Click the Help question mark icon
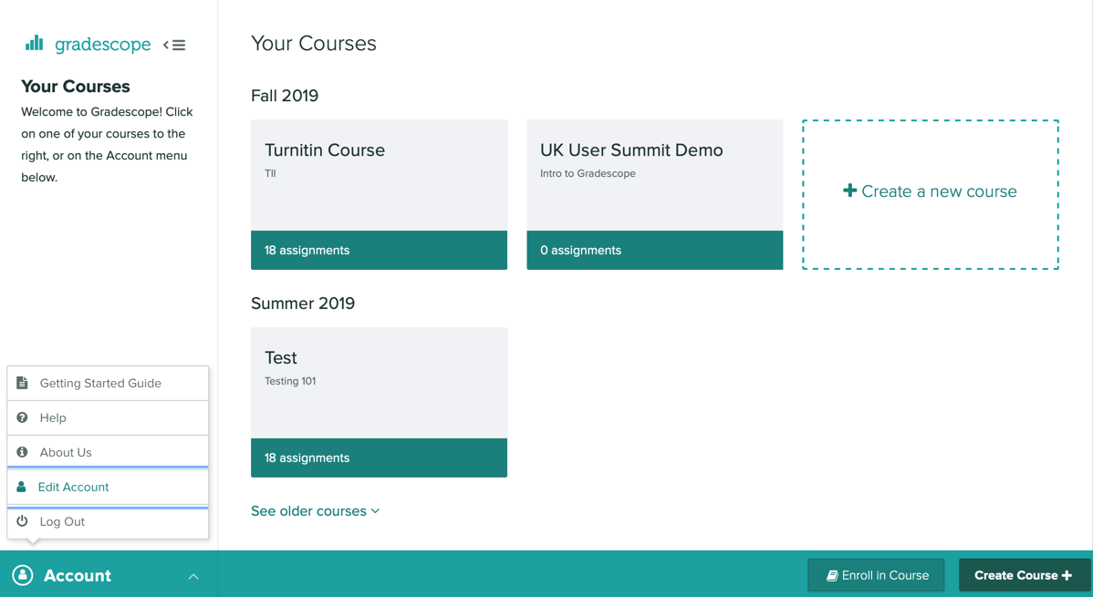1093x597 pixels. click(x=22, y=417)
